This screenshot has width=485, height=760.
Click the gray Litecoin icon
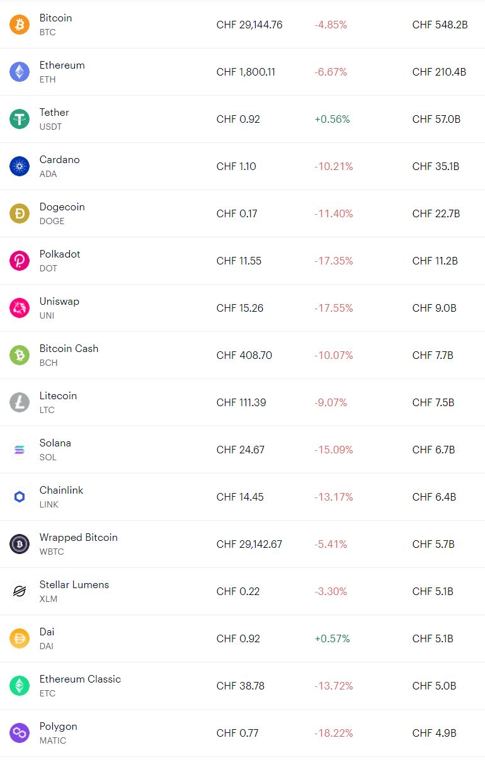tap(20, 402)
